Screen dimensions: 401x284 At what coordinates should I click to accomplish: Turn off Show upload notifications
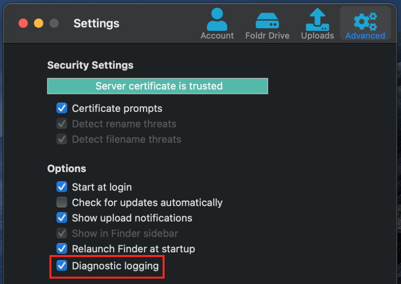[61, 218]
